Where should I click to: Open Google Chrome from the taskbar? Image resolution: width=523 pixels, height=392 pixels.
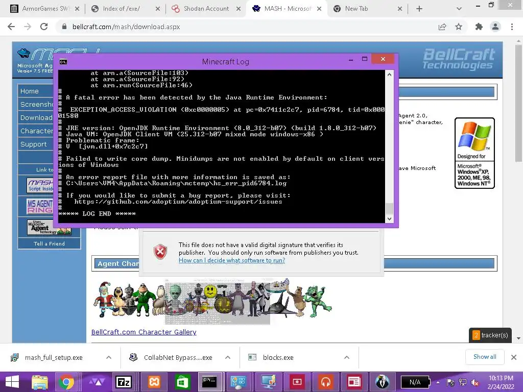(66, 382)
